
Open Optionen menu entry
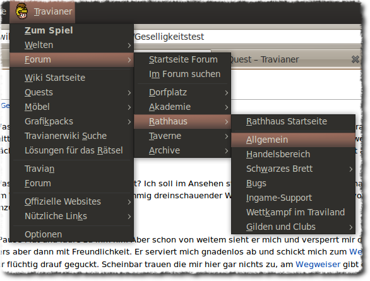[x=72, y=234]
